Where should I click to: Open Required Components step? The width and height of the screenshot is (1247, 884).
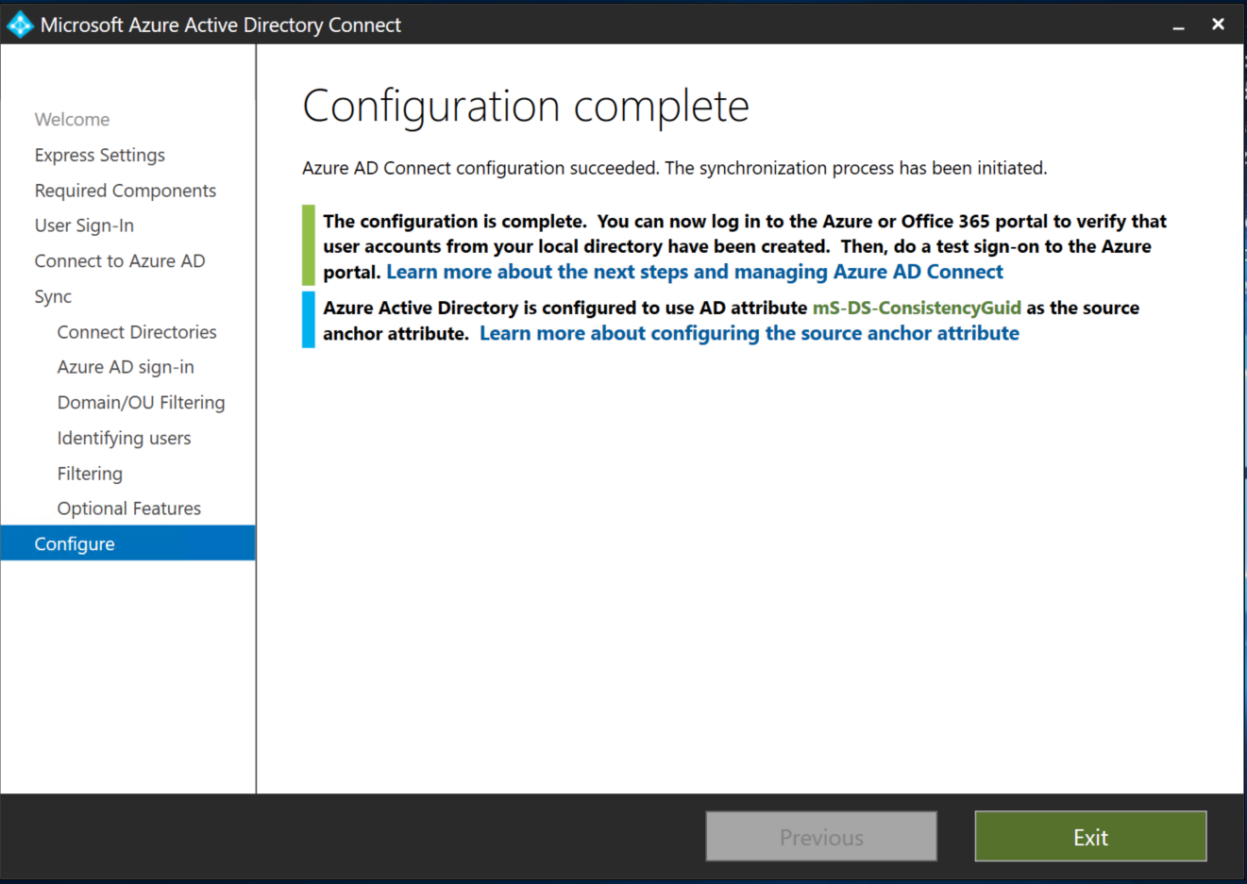tap(126, 191)
